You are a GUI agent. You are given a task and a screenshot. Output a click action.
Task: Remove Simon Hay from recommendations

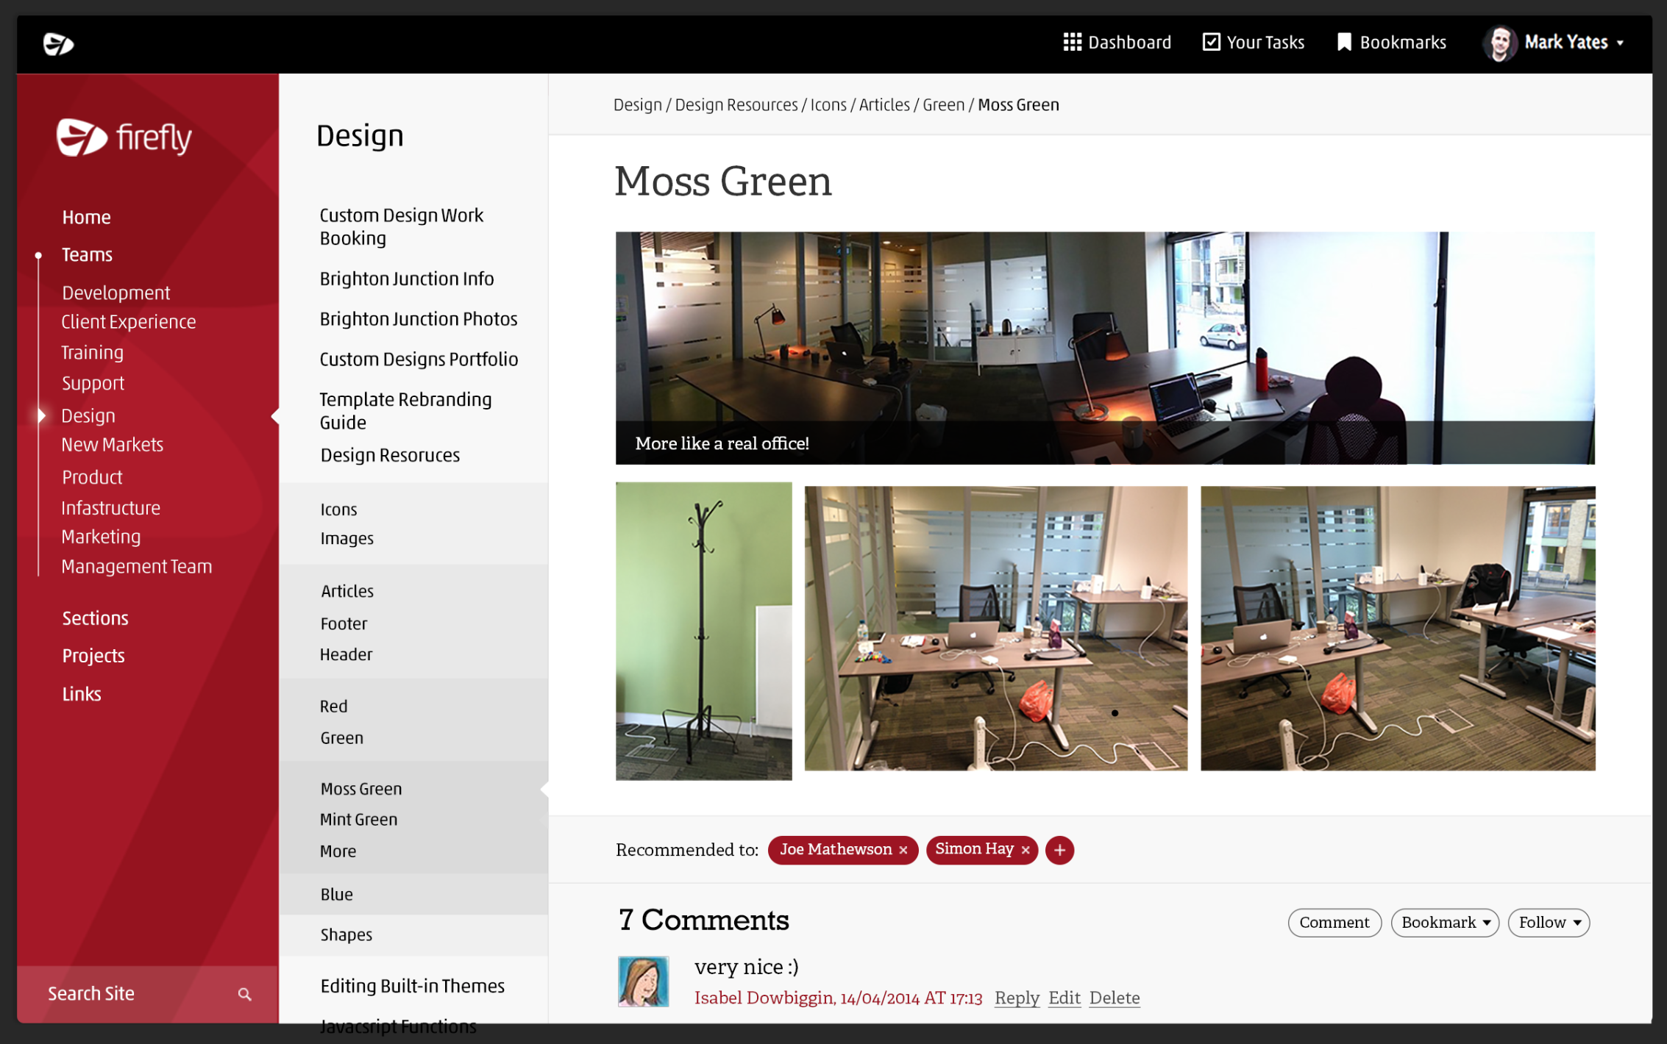click(1026, 850)
